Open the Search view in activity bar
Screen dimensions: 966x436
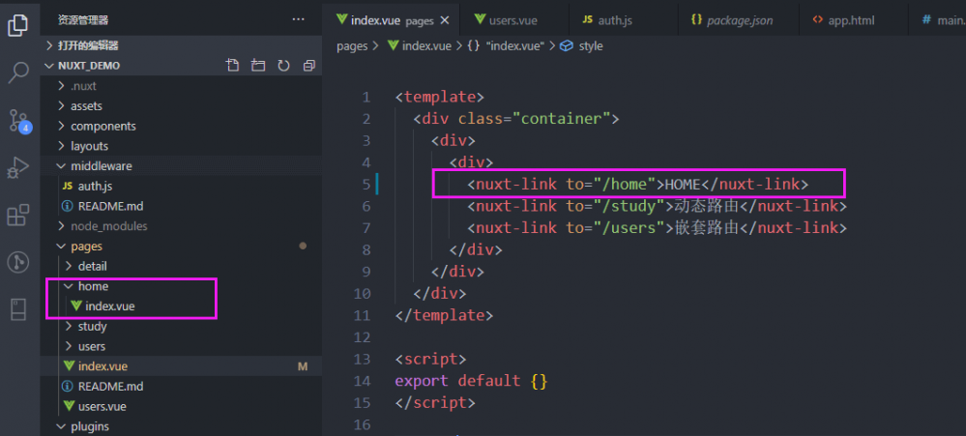coord(18,73)
